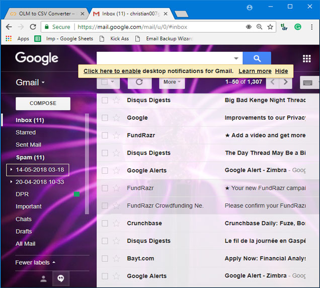Open the select-all checkbox dropdown
Image resolution: width=320 pixels, height=288 pixels.
pyautogui.click(x=112, y=82)
